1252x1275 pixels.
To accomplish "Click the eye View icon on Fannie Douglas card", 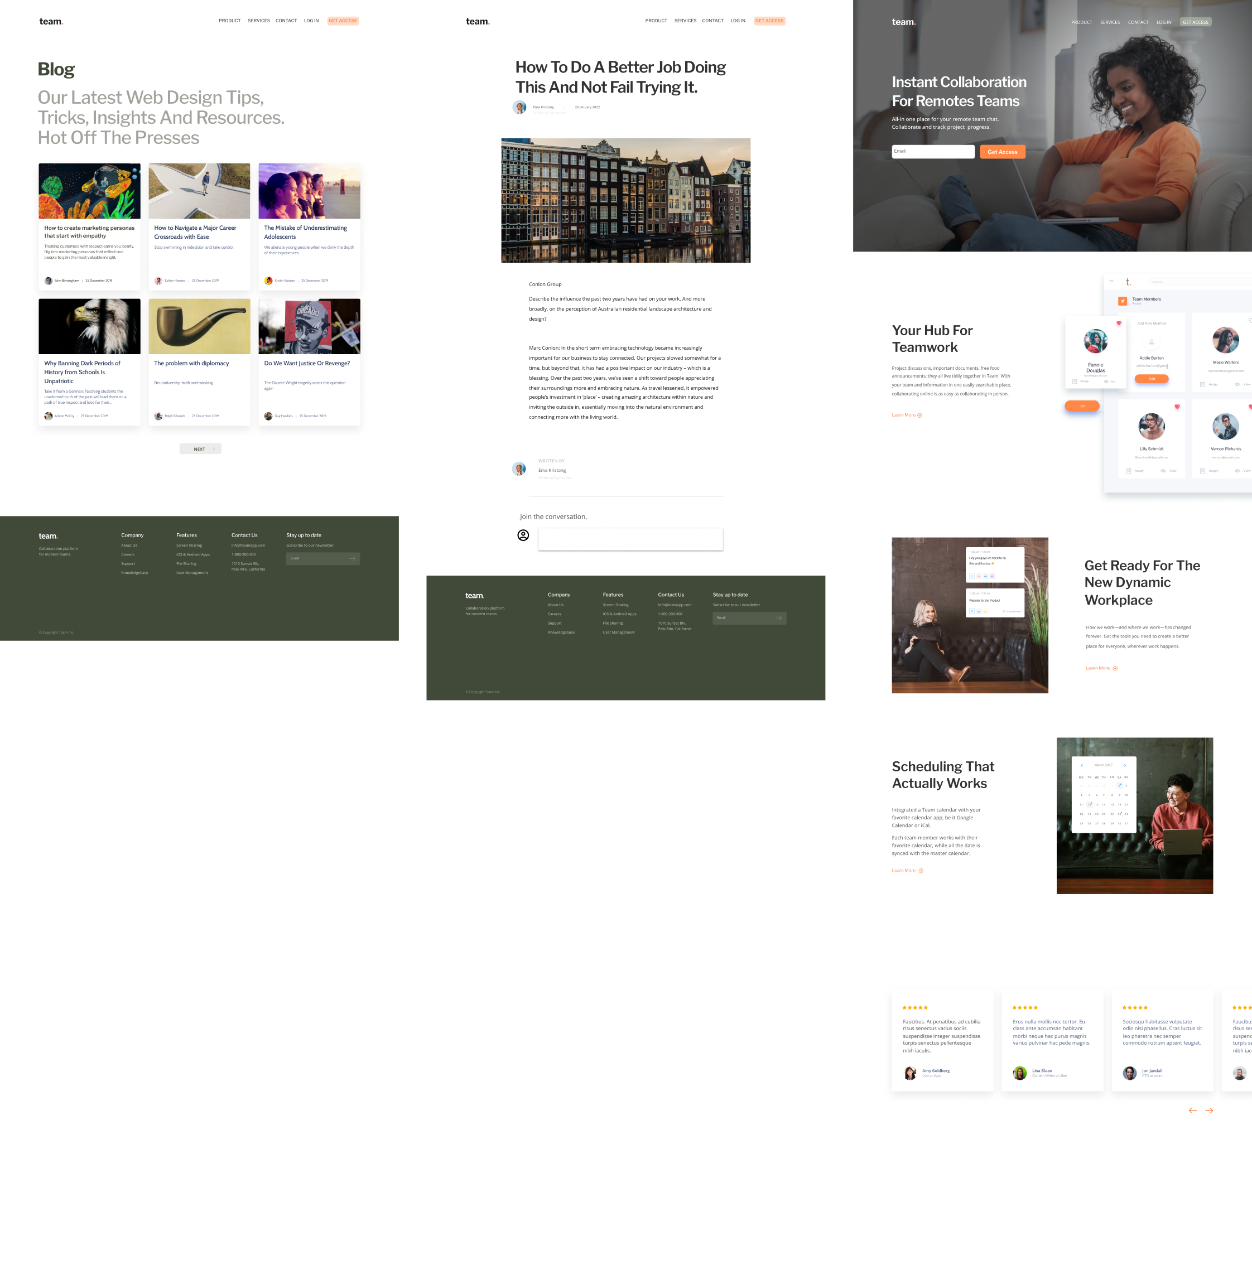I will click(x=1106, y=381).
